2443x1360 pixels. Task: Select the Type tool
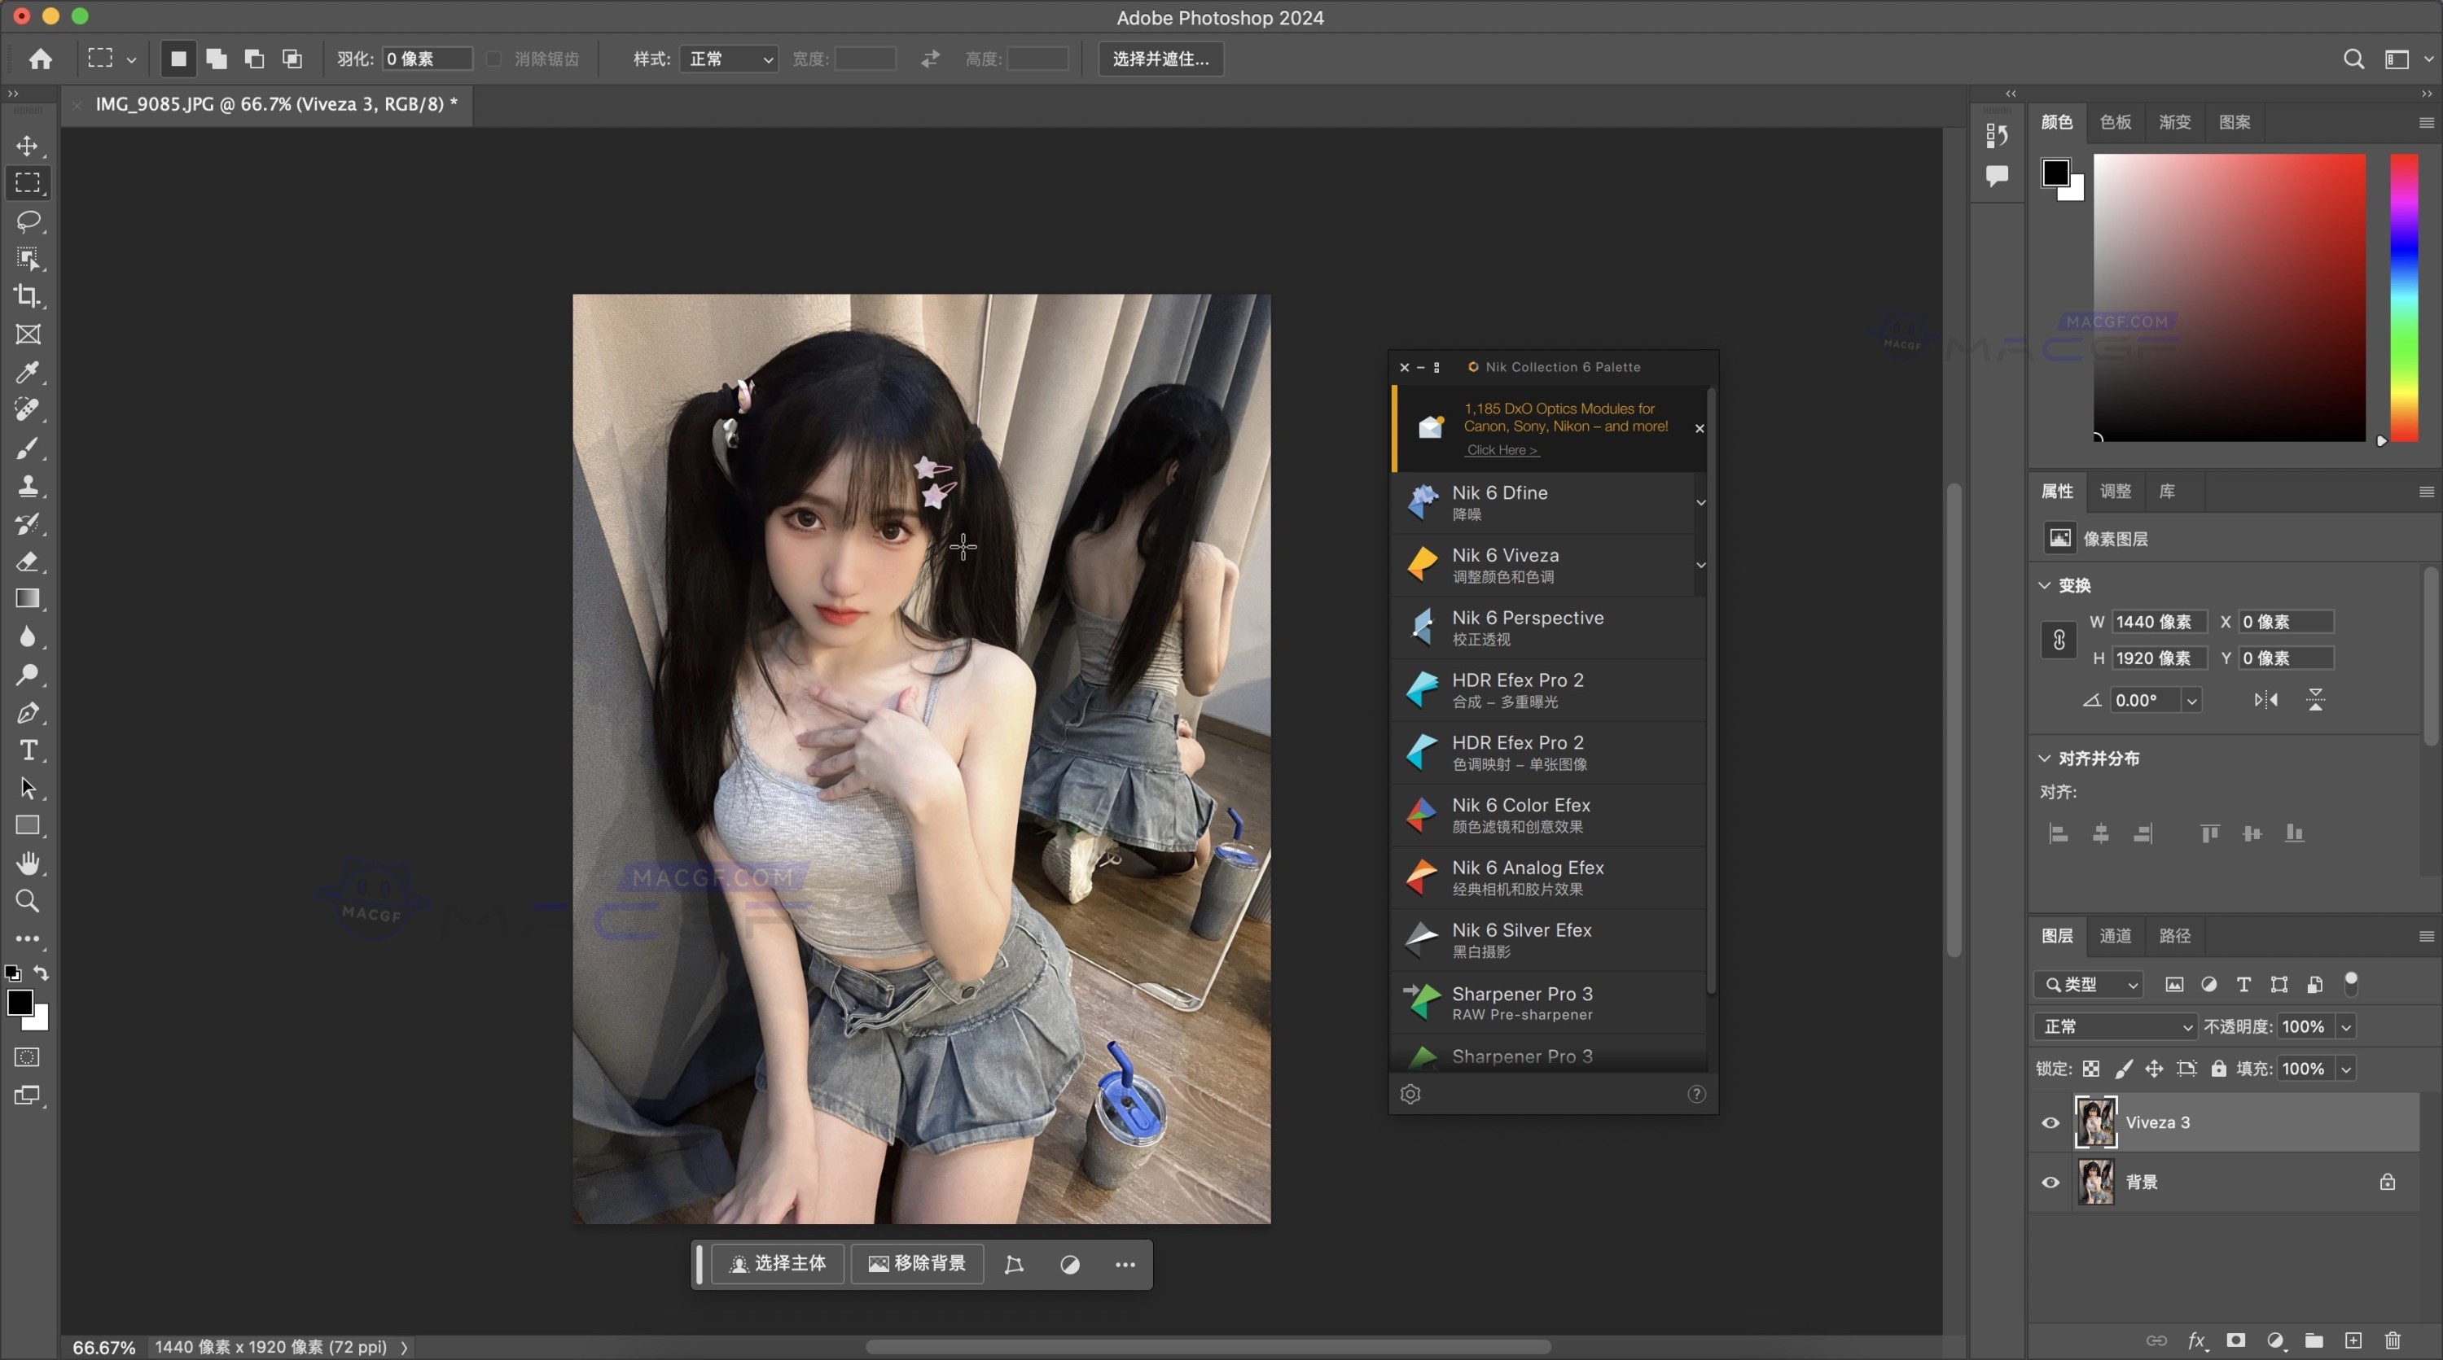29,750
